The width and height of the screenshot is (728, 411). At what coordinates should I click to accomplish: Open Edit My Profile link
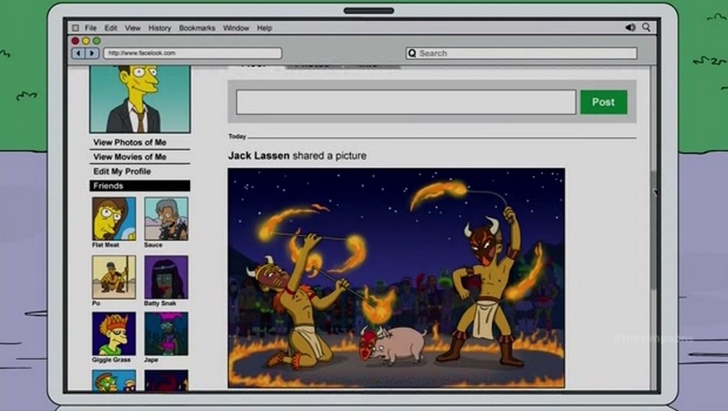(122, 171)
